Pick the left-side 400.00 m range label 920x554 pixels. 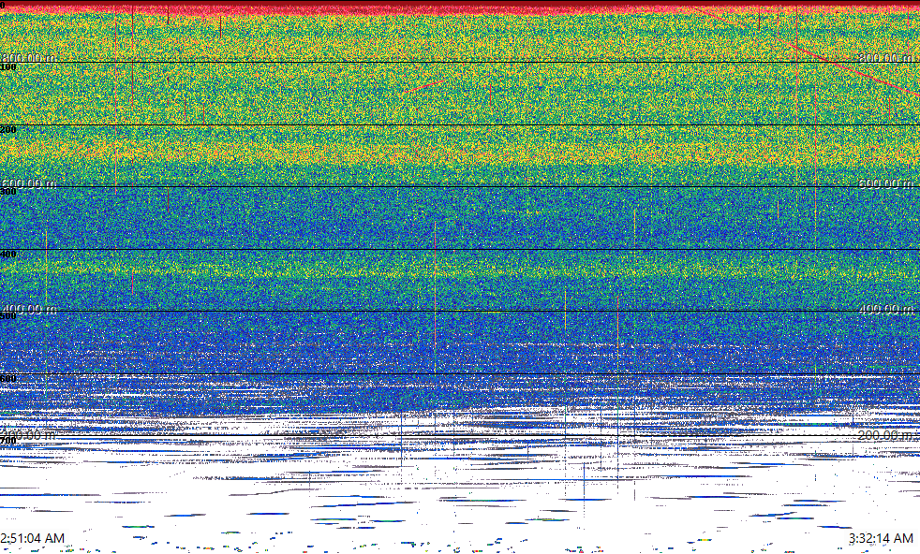click(28, 309)
